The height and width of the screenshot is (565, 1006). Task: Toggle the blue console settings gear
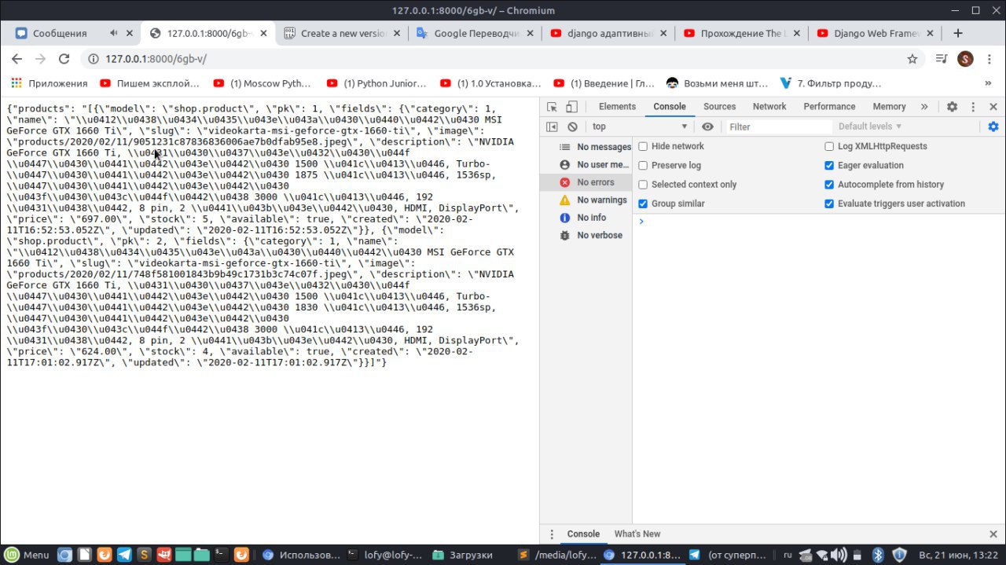[x=993, y=127]
